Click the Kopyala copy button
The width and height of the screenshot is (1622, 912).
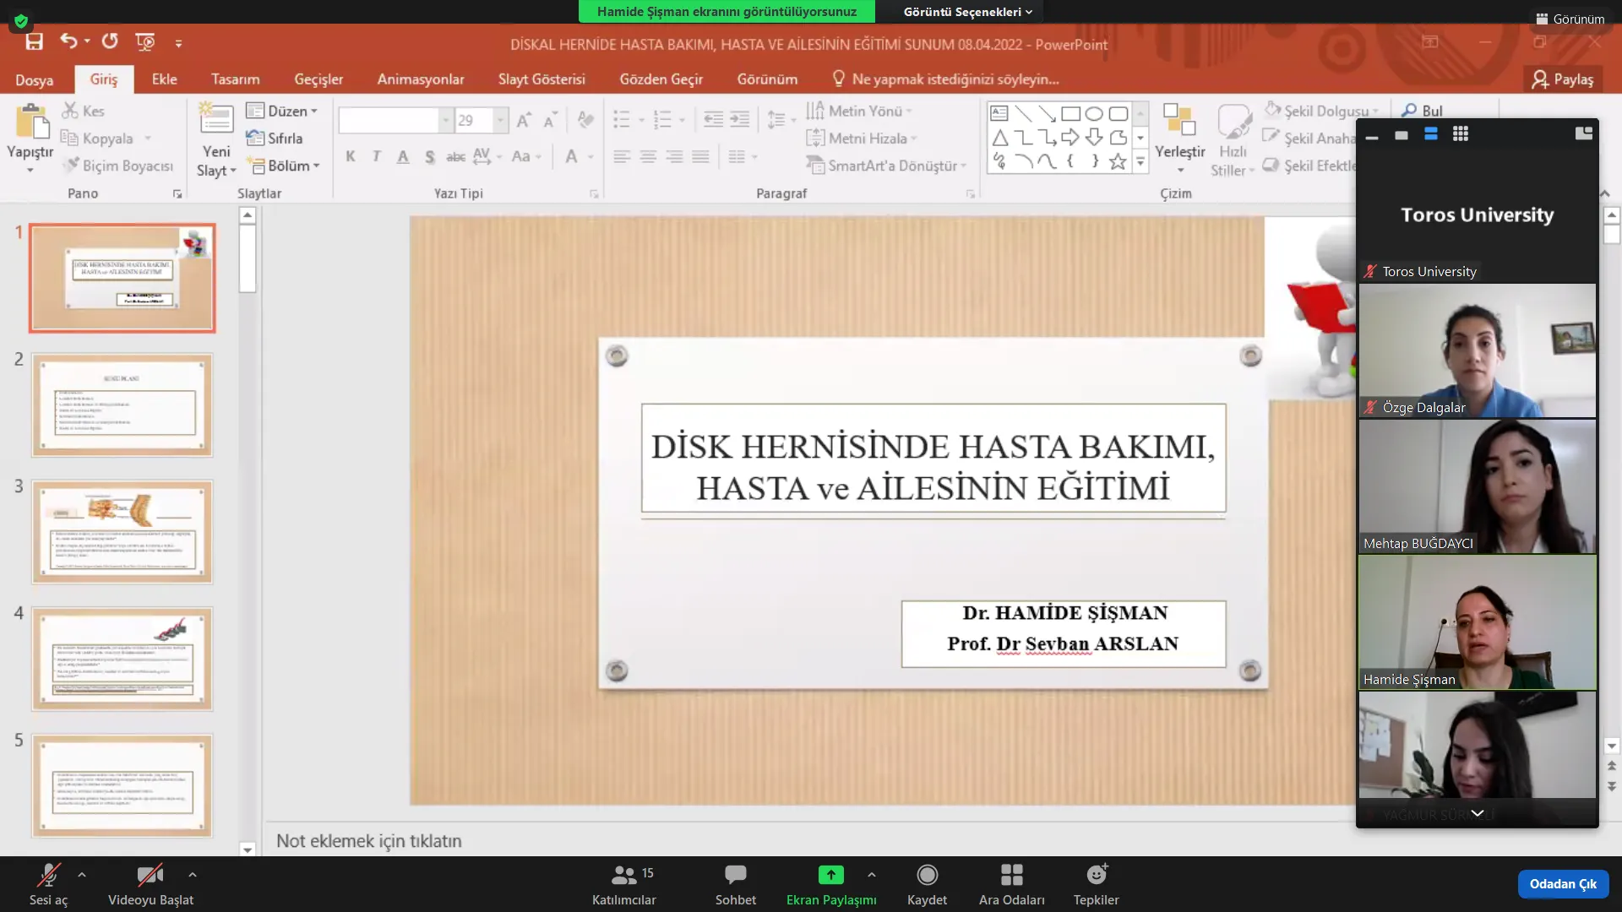click(99, 138)
